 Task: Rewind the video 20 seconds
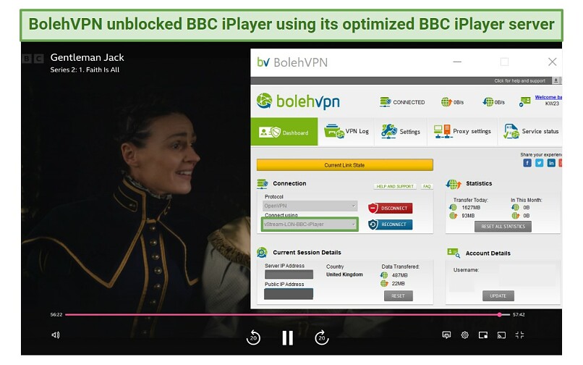point(253,337)
